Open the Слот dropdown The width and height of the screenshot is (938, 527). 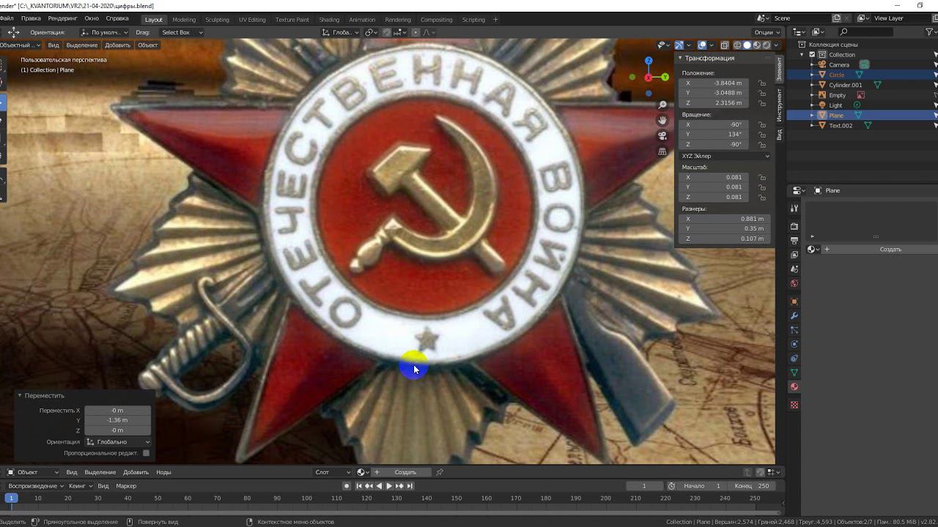click(333, 472)
